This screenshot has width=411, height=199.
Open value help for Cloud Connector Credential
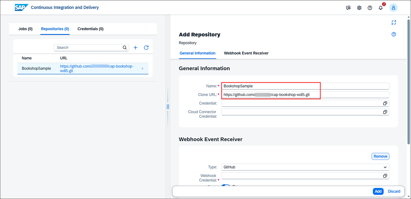tap(385, 112)
